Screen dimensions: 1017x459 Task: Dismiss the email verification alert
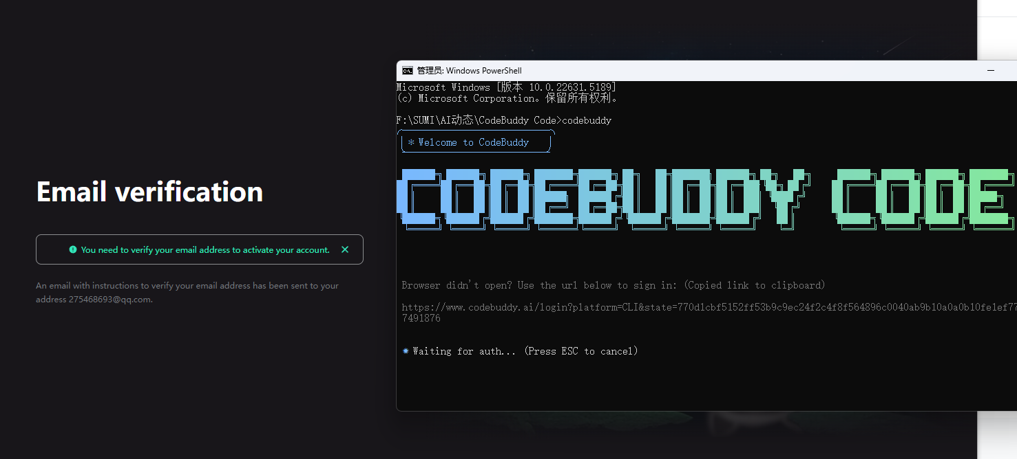pos(345,249)
